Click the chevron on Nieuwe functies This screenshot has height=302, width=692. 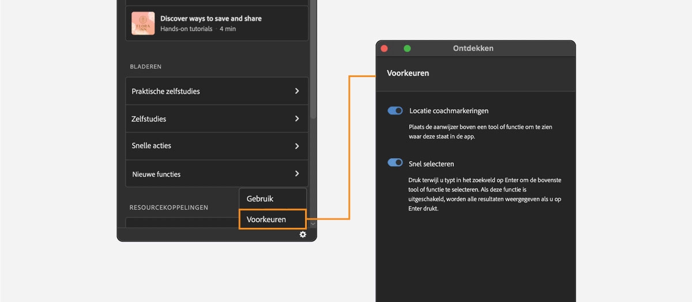click(297, 174)
